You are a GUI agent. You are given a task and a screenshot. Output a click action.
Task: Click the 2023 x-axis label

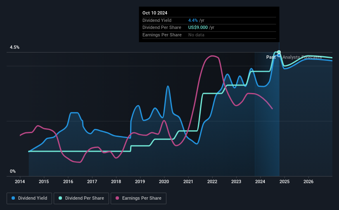click(236, 181)
